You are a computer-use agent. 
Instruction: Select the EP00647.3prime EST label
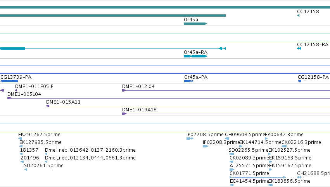(x=284, y=135)
